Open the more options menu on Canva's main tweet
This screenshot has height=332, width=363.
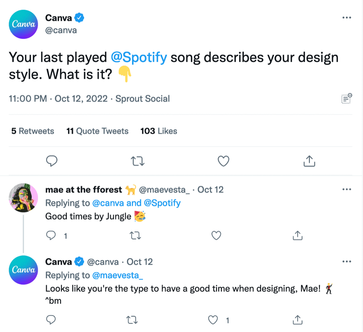[347, 17]
